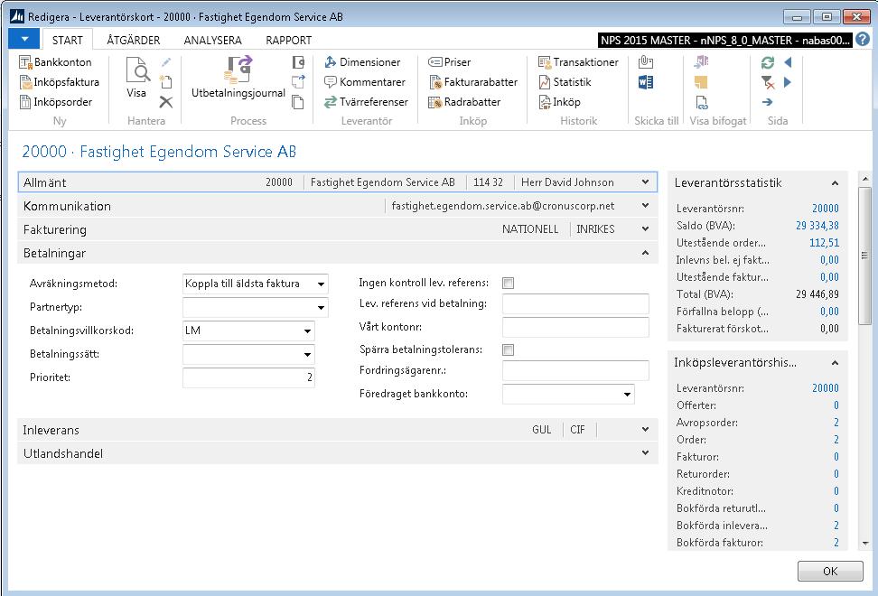Click the Vårt kontonr field
Image resolution: width=878 pixels, height=596 pixels.
(575, 328)
